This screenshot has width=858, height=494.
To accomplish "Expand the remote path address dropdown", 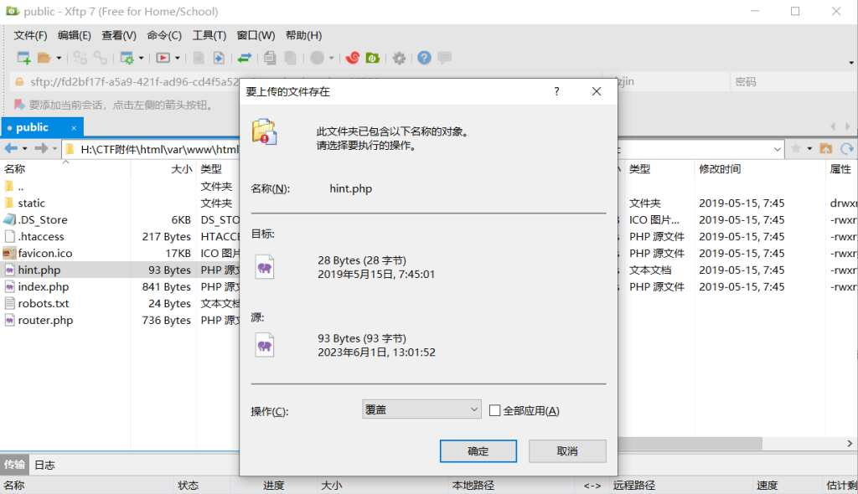I will (776, 148).
